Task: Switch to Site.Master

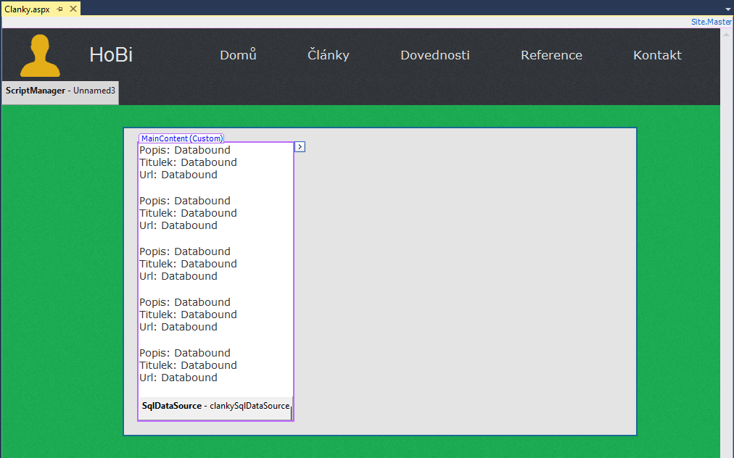Action: pyautogui.click(x=711, y=21)
